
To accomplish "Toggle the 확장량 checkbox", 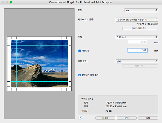I will pyautogui.click(x=80, y=51).
